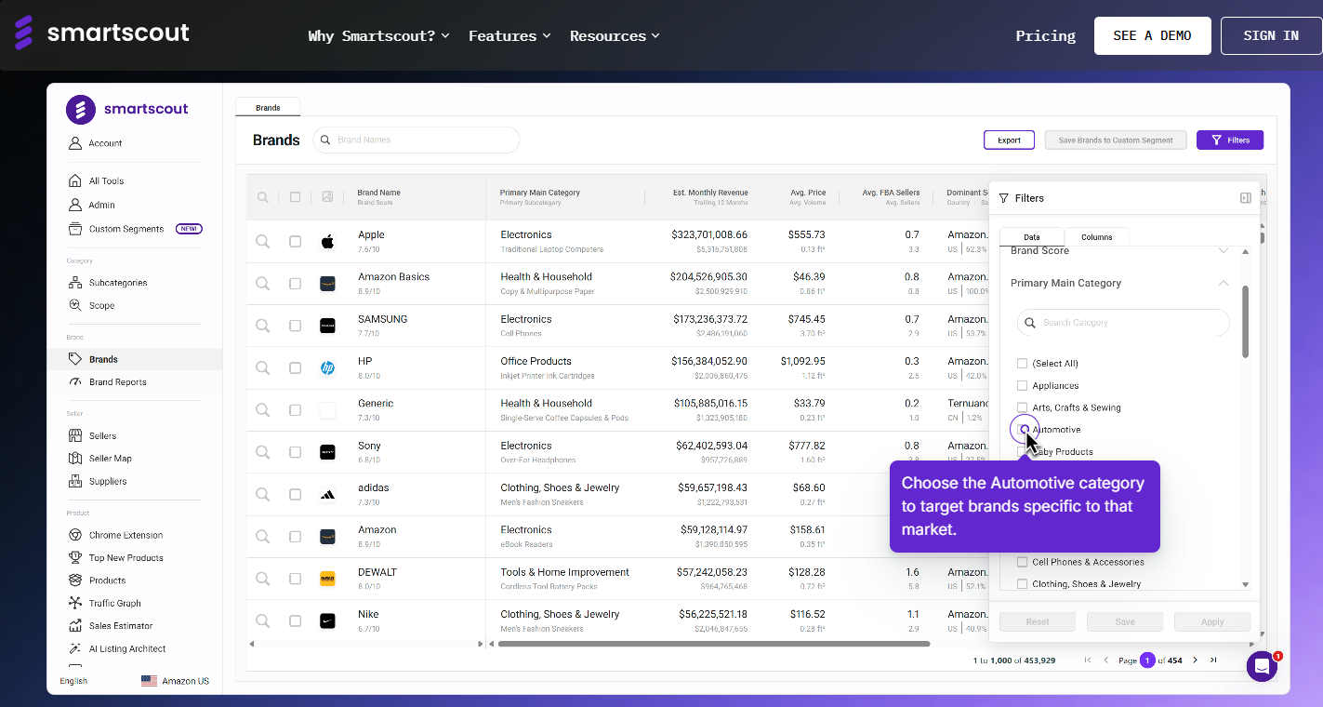Click the magnifier icon in the SAMSUNG row
Screen dimensions: 1323x707
coord(263,326)
